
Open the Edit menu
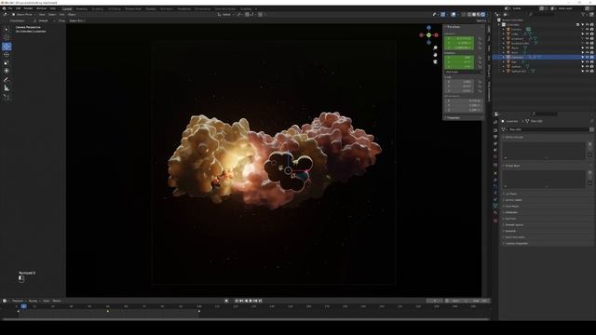pyautogui.click(x=18, y=8)
